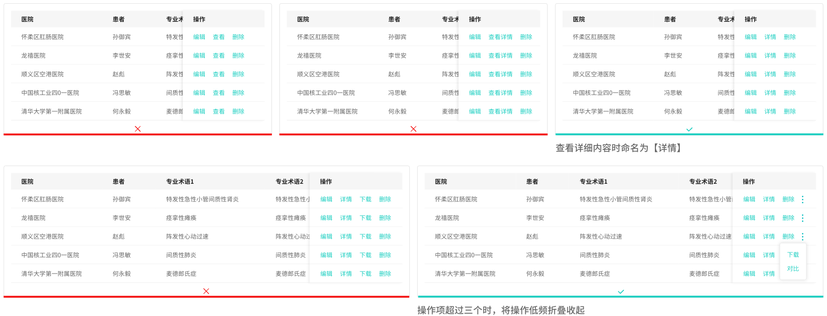
Task: Click the 查看 link for 龙禧医院
Action: 218,55
